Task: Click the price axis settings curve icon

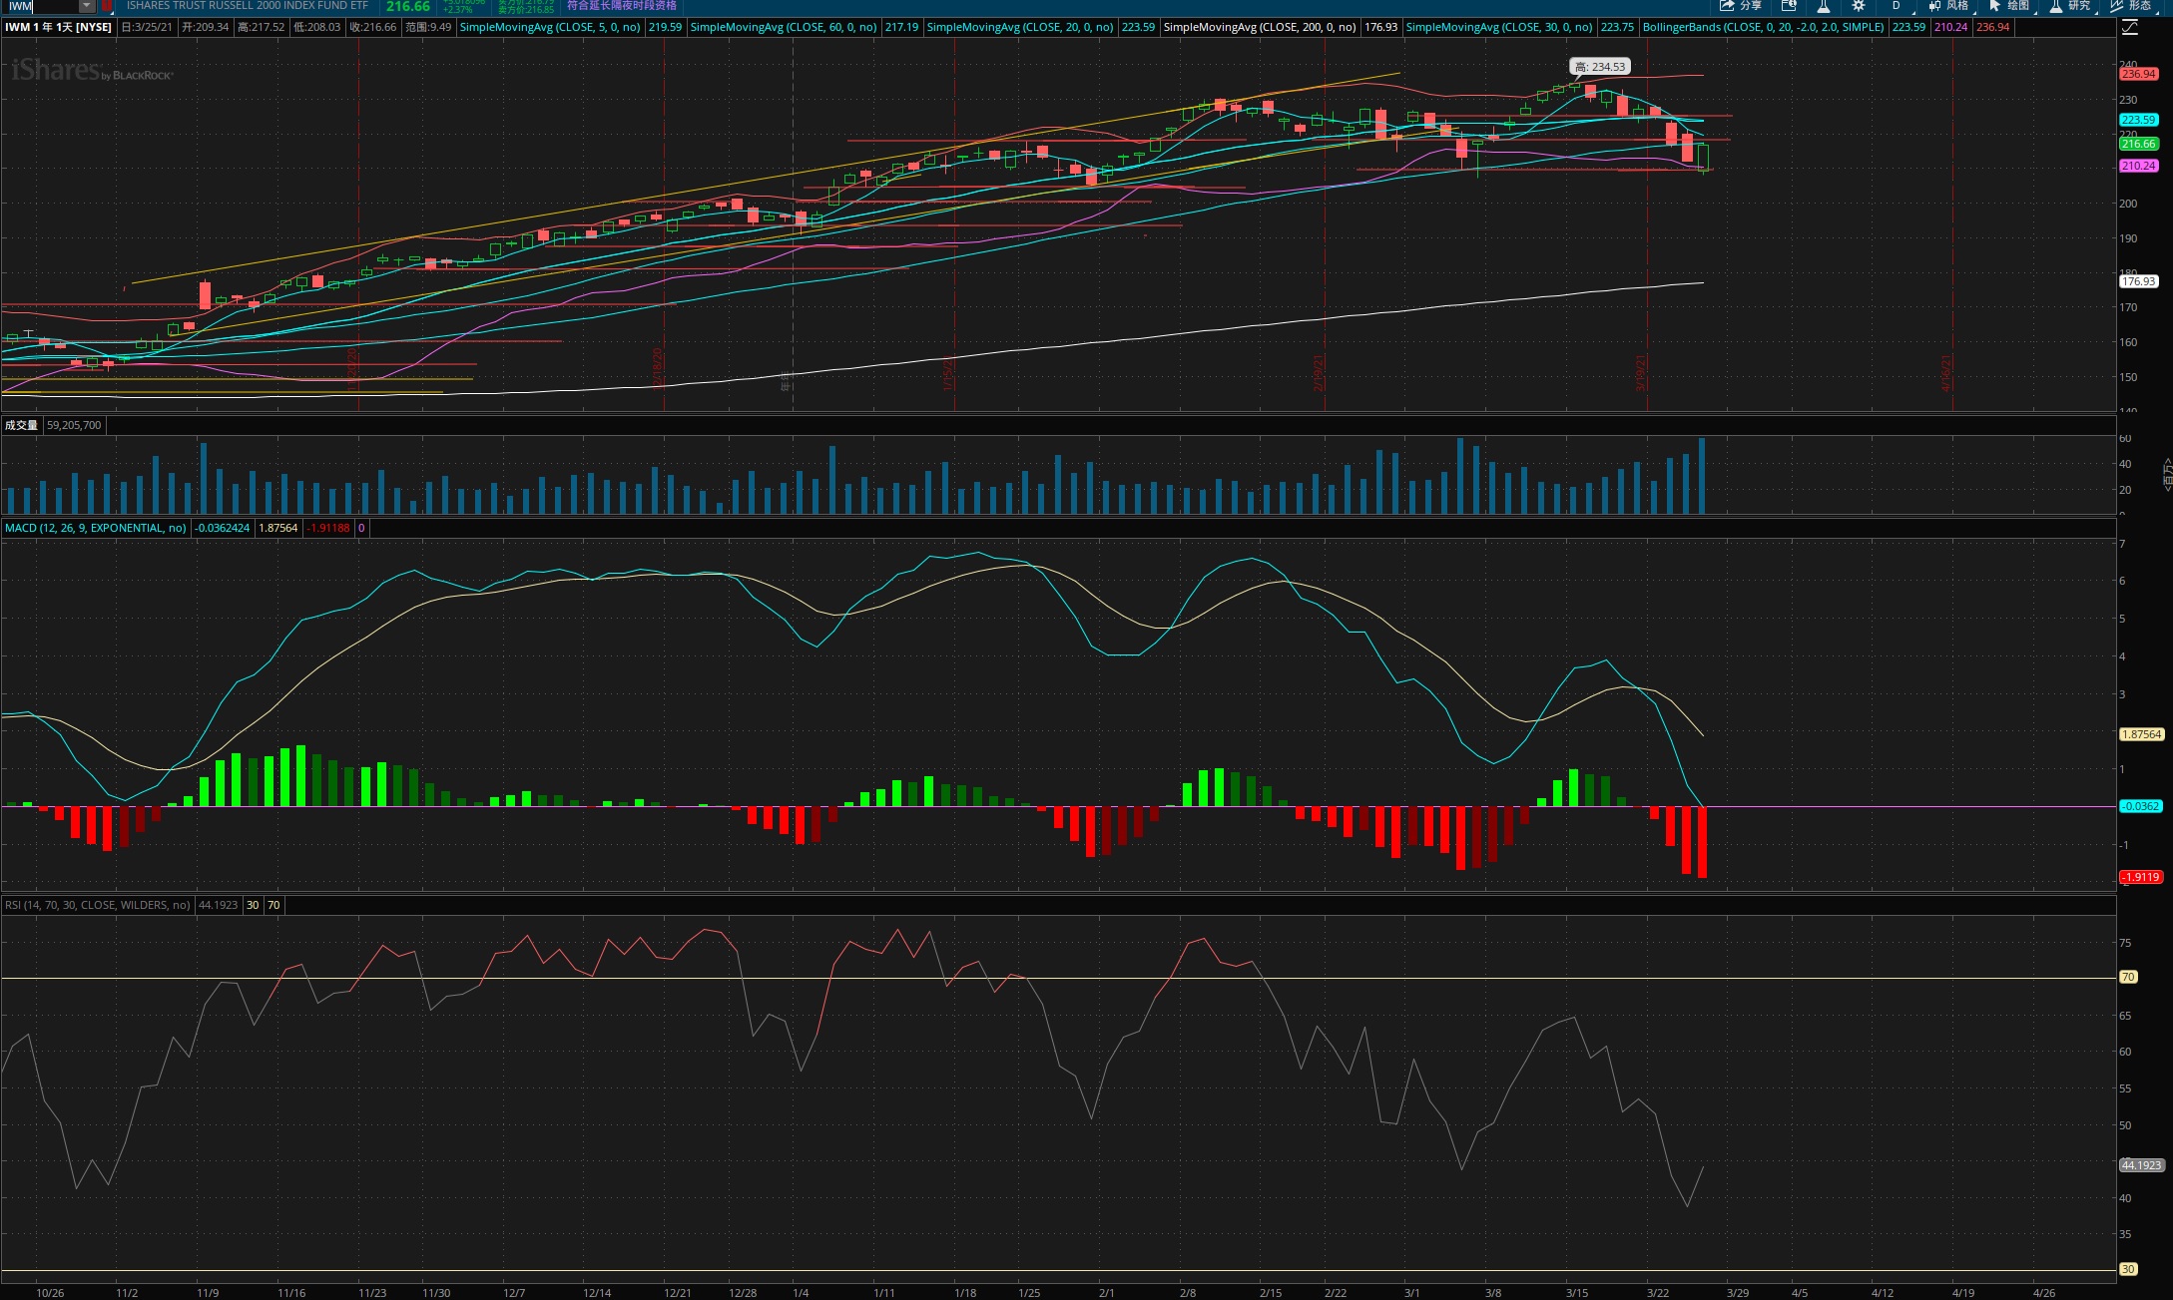Action: click(x=2130, y=27)
